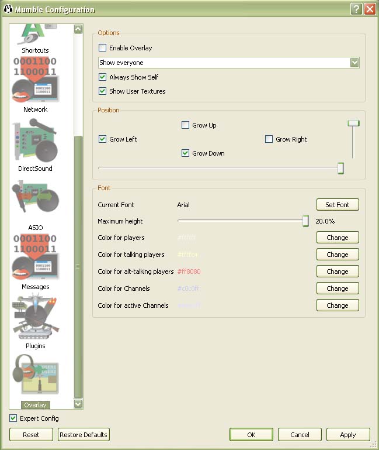
Task: Open the Show everyone dropdown
Action: 228,63
